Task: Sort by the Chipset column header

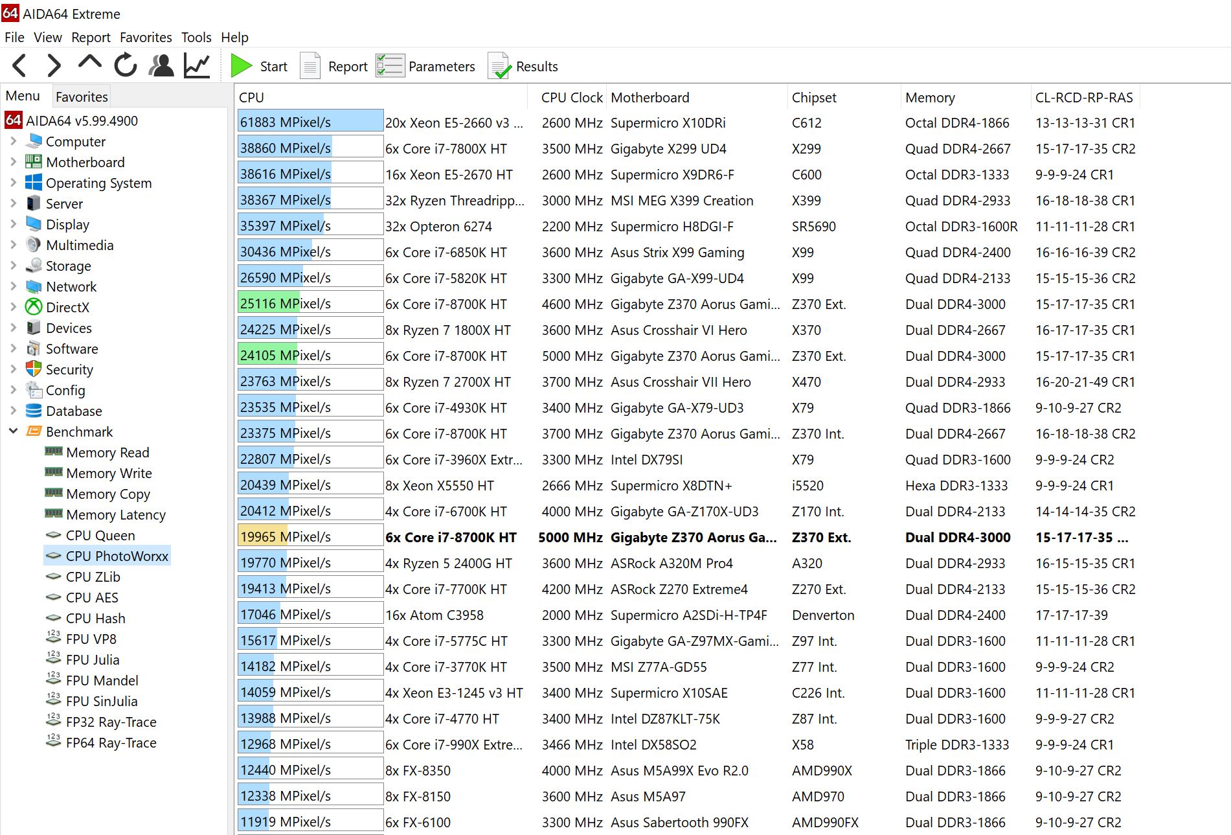Action: [x=844, y=97]
